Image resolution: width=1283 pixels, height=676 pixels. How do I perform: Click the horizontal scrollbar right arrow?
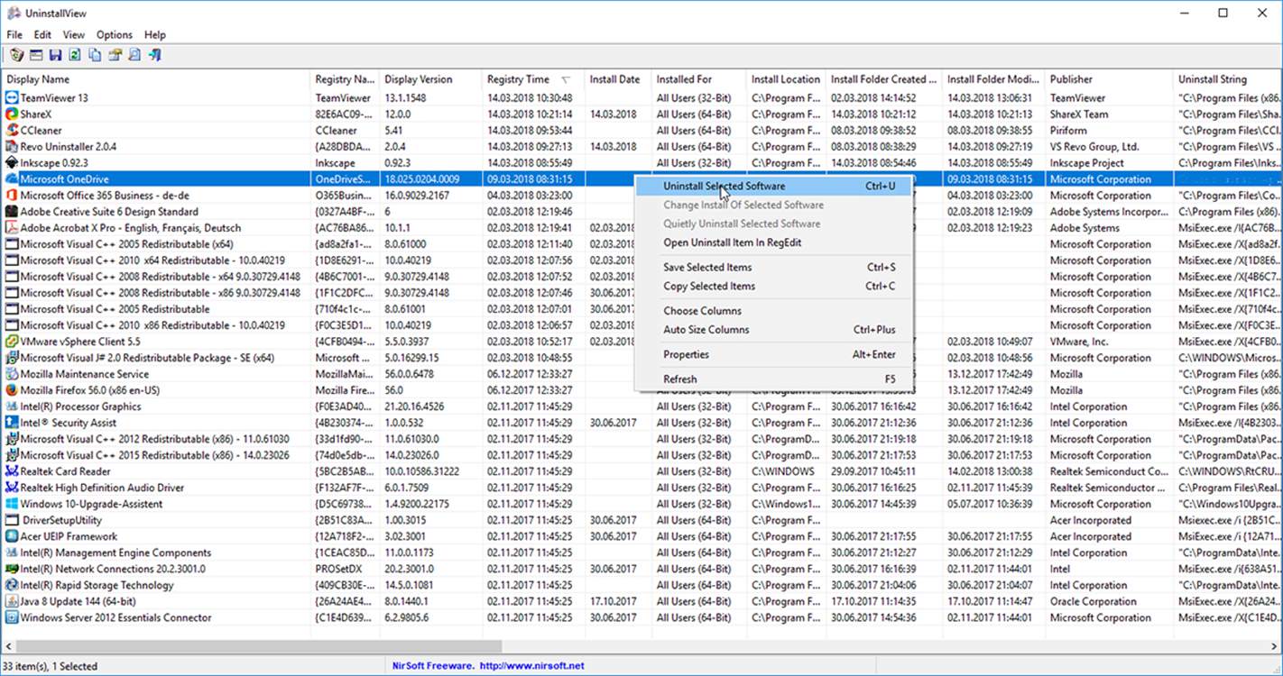pos(1275,646)
